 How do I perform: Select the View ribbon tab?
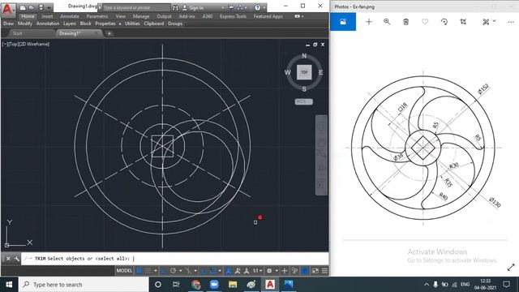click(x=121, y=16)
